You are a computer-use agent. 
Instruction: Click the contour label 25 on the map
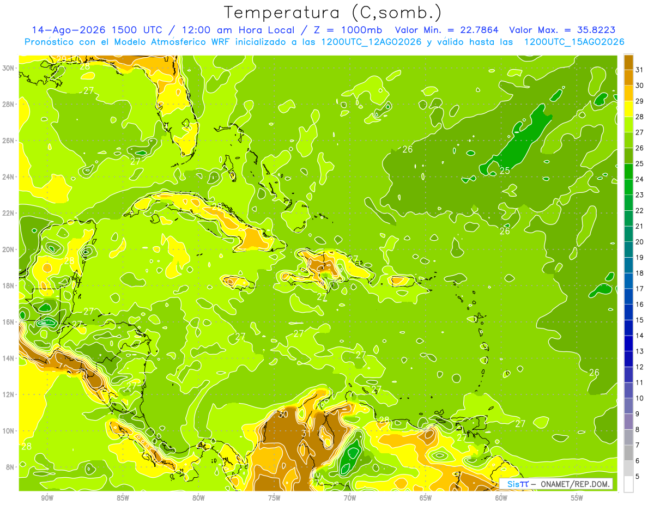(x=505, y=171)
